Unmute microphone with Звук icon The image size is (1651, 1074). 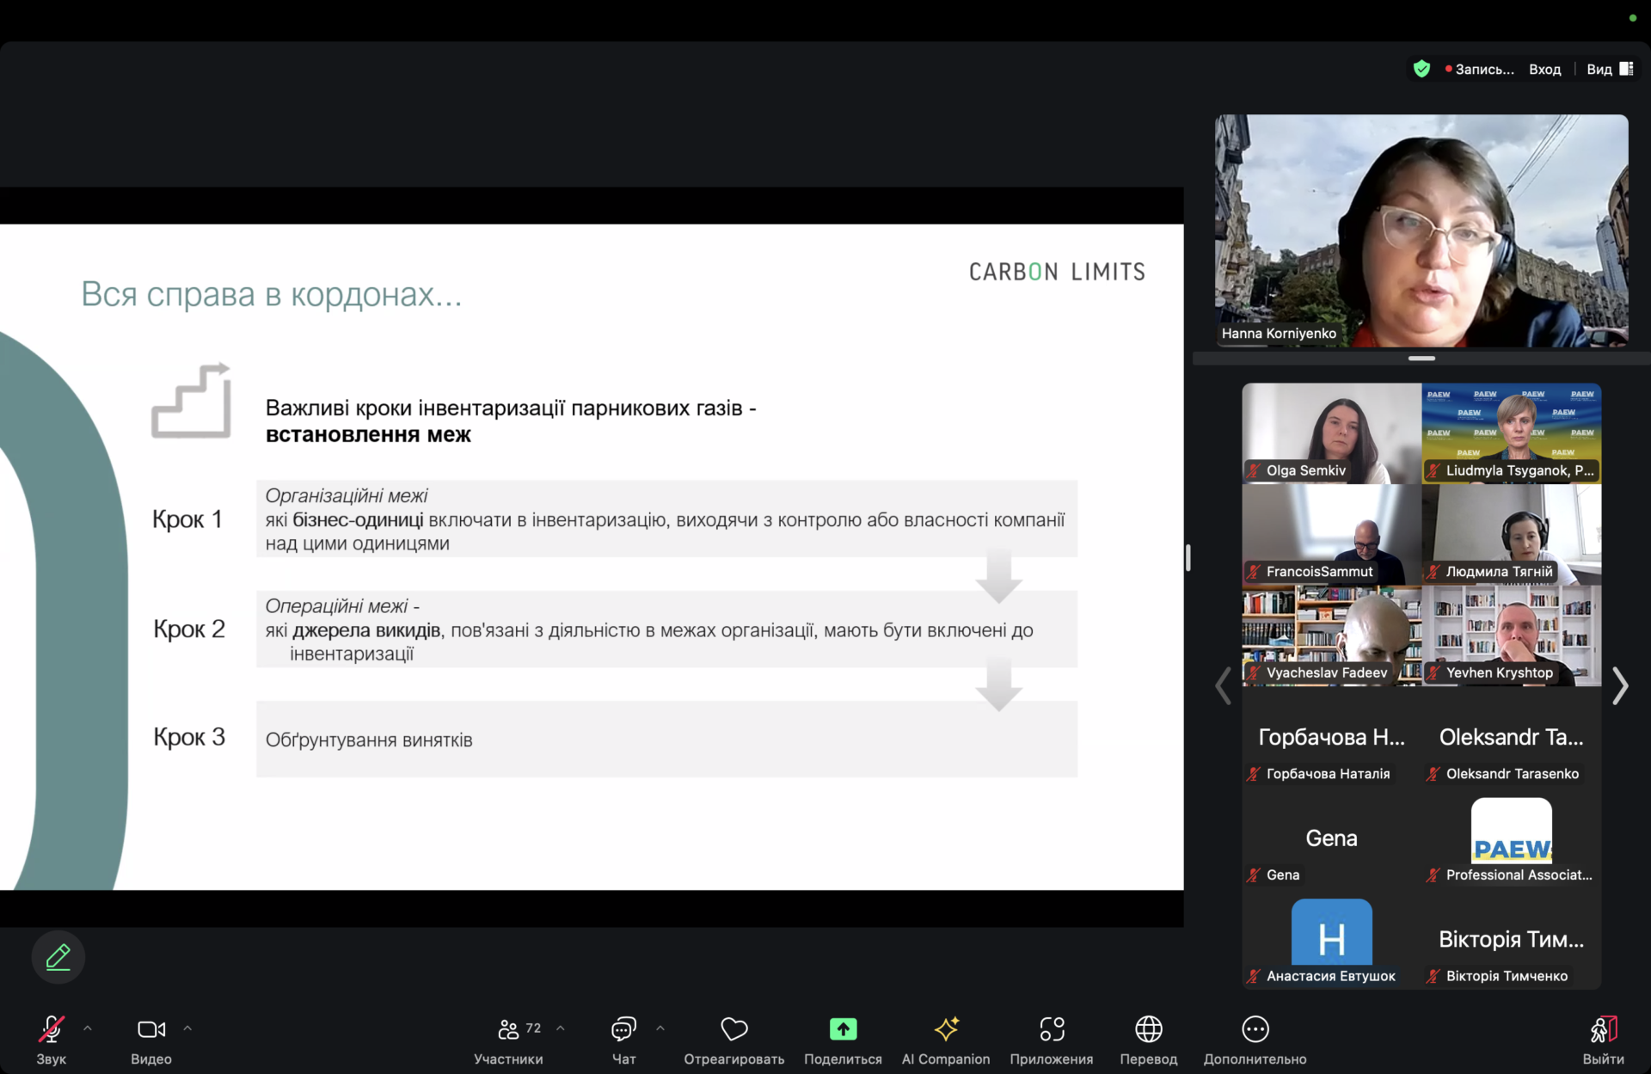coord(51,1029)
